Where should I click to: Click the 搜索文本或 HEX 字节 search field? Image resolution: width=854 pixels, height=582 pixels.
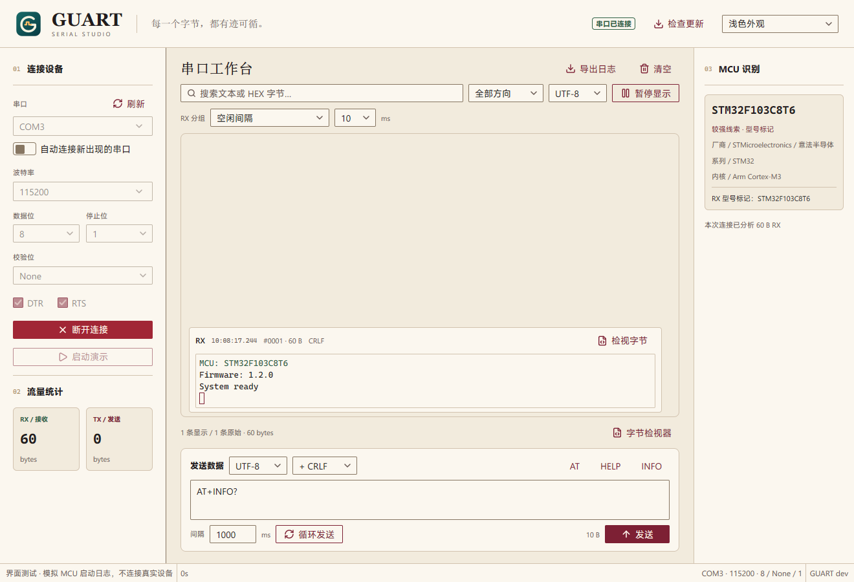click(x=322, y=93)
